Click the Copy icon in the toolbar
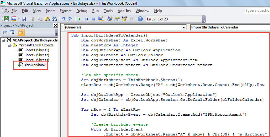The width and height of the screenshot is (270, 137). pyautogui.click(x=40, y=19)
